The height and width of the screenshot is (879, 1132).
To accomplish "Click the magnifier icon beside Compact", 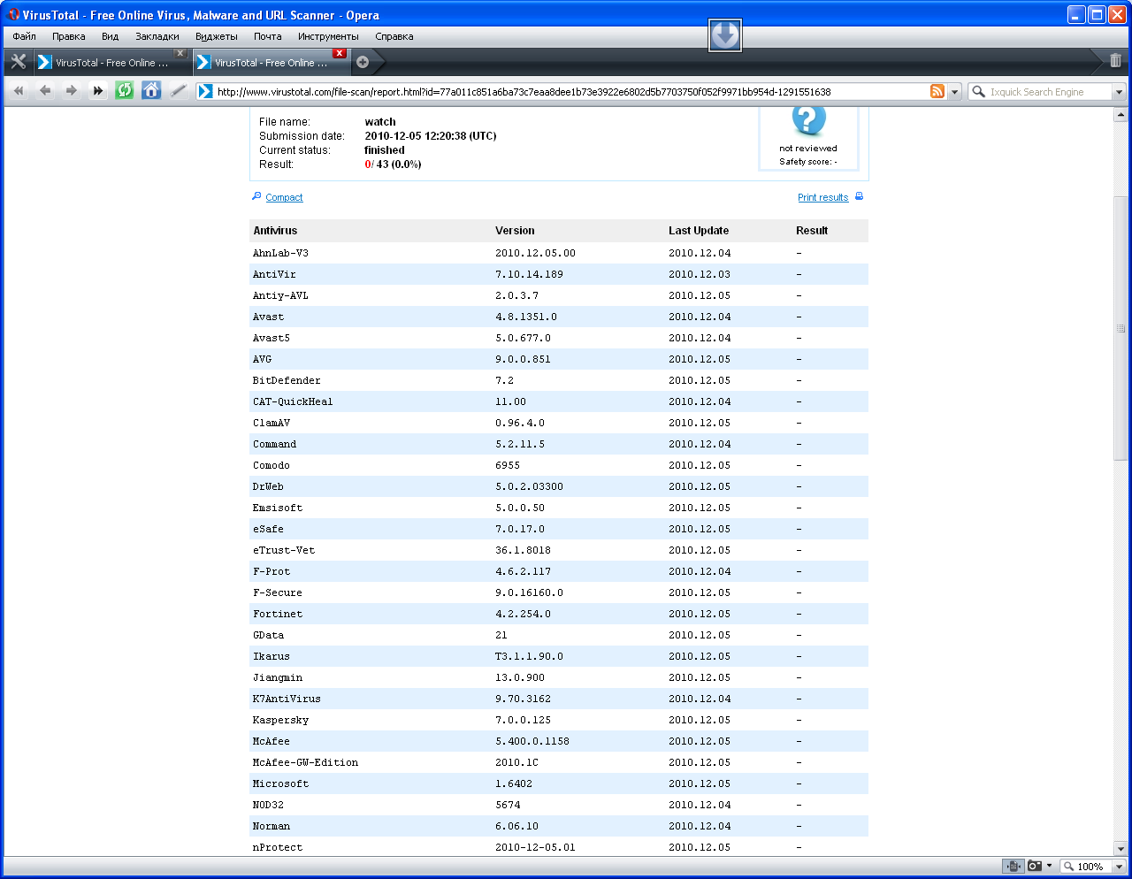I will click(x=256, y=196).
